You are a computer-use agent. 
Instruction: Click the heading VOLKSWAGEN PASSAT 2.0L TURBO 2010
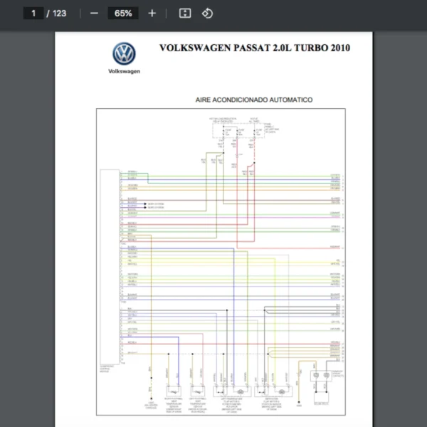[255, 48]
